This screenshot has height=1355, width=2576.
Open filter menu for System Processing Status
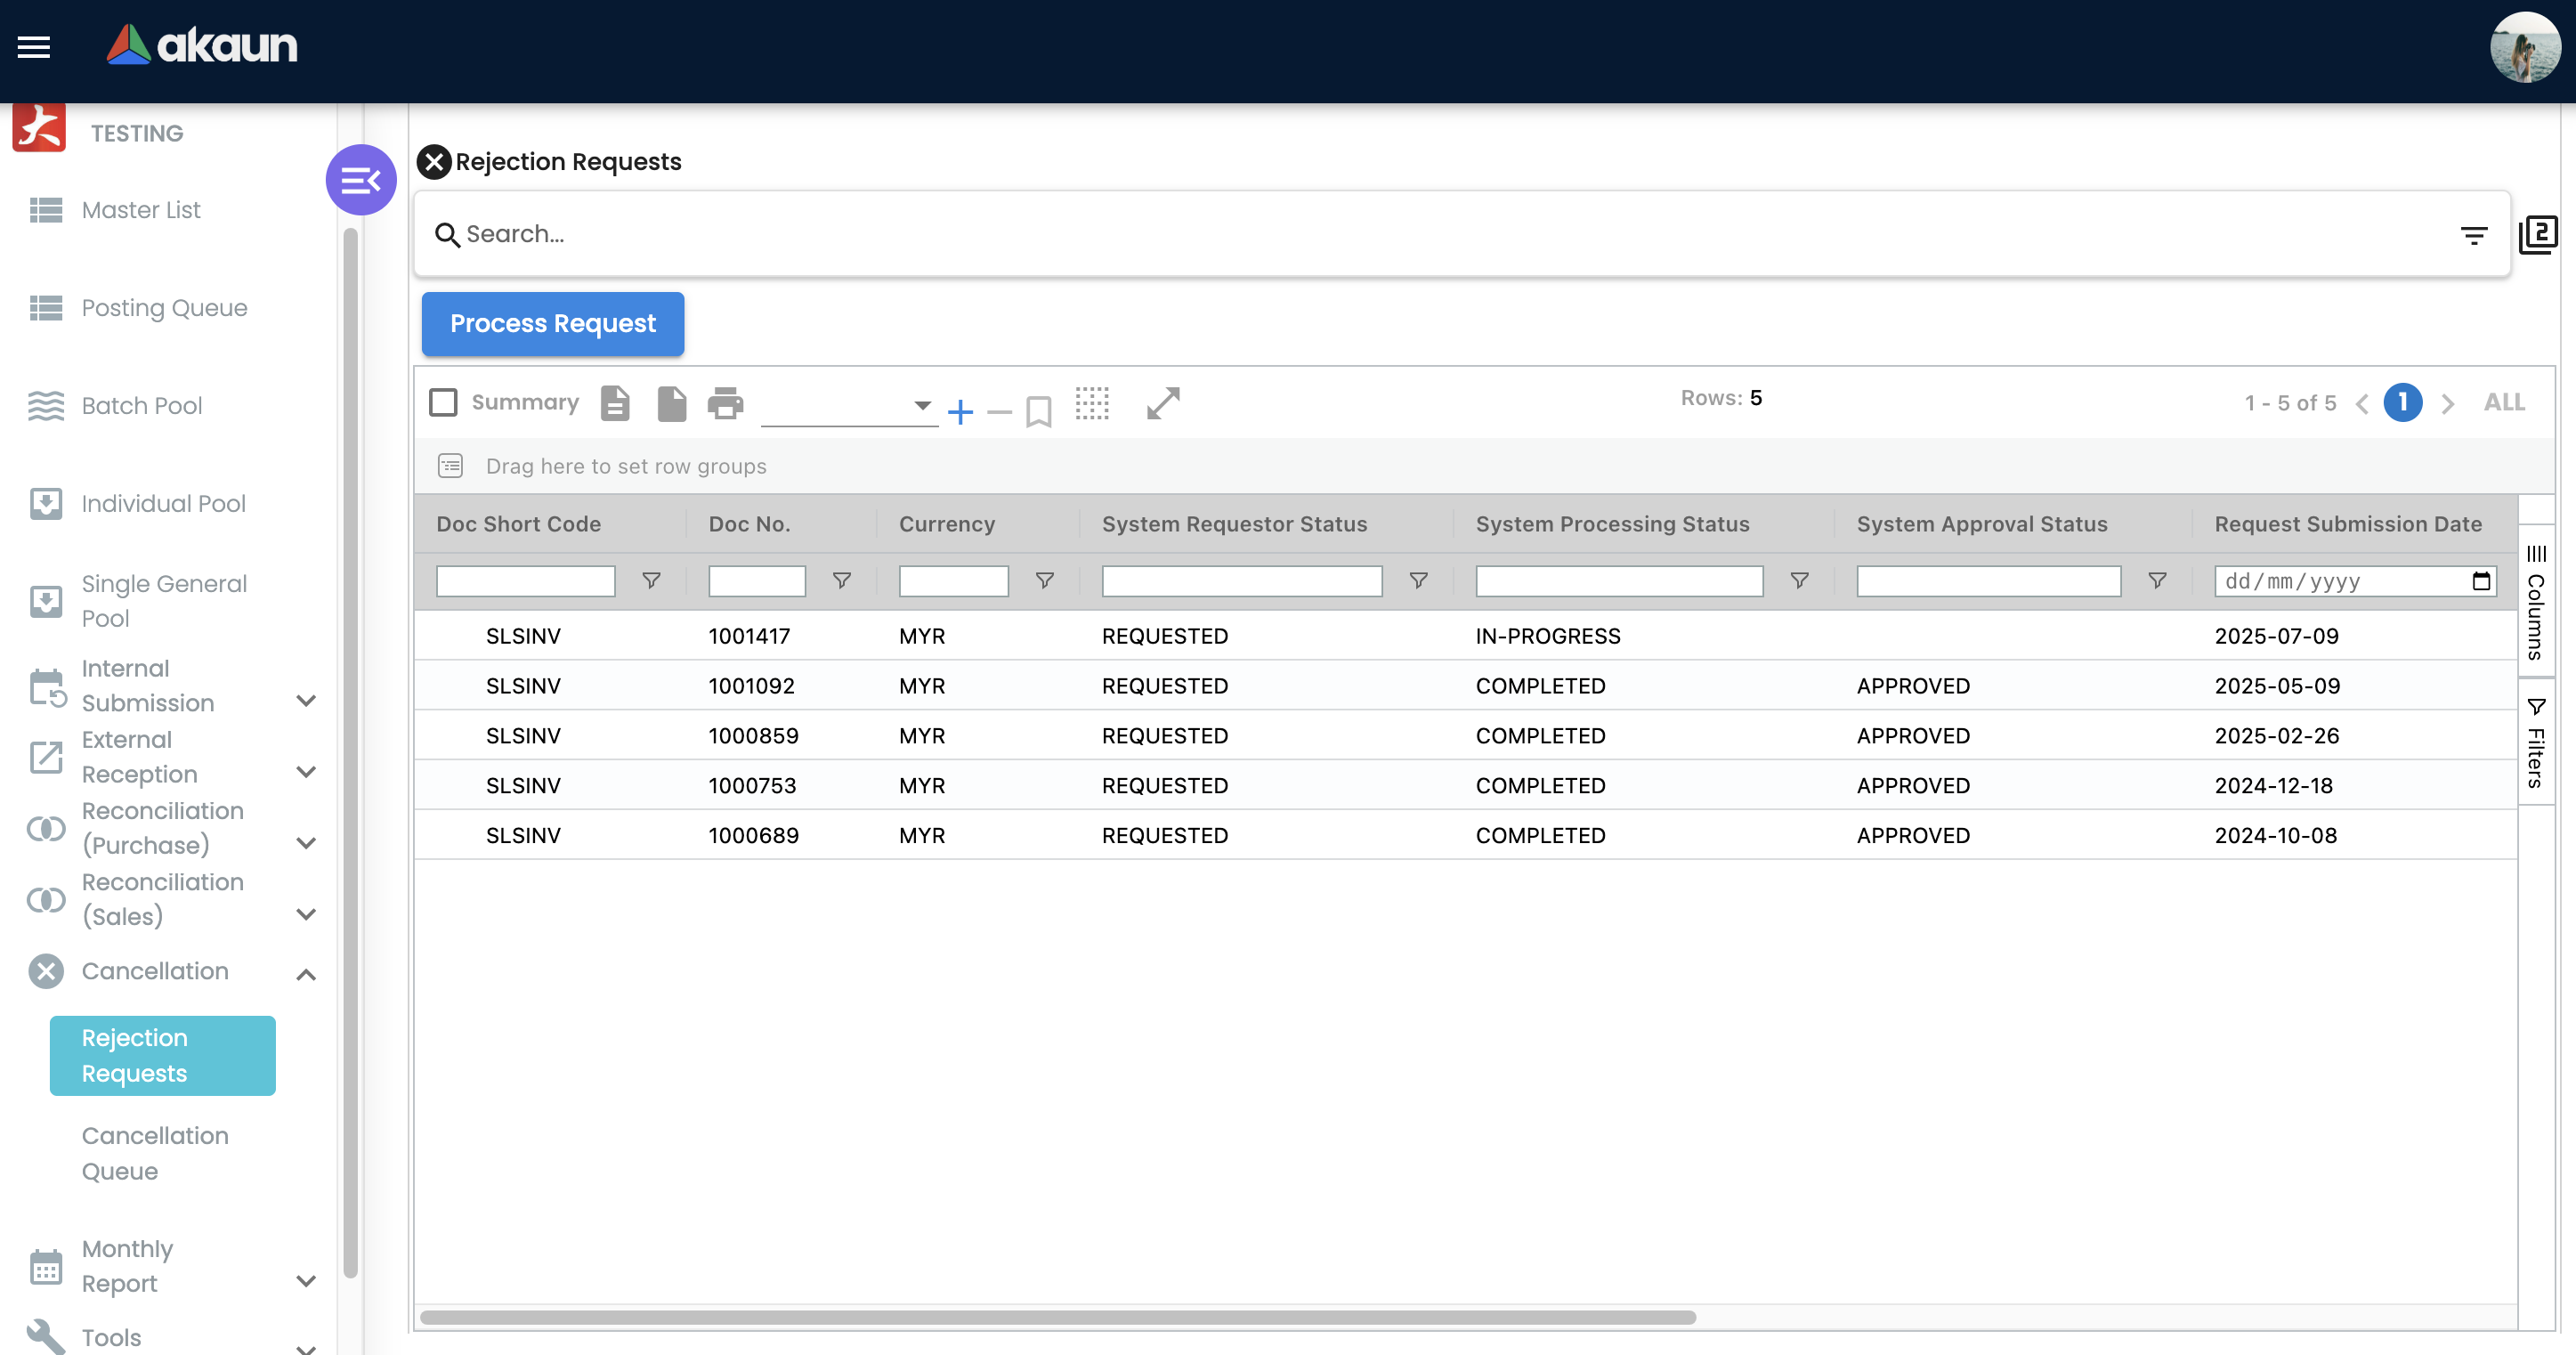[1799, 580]
